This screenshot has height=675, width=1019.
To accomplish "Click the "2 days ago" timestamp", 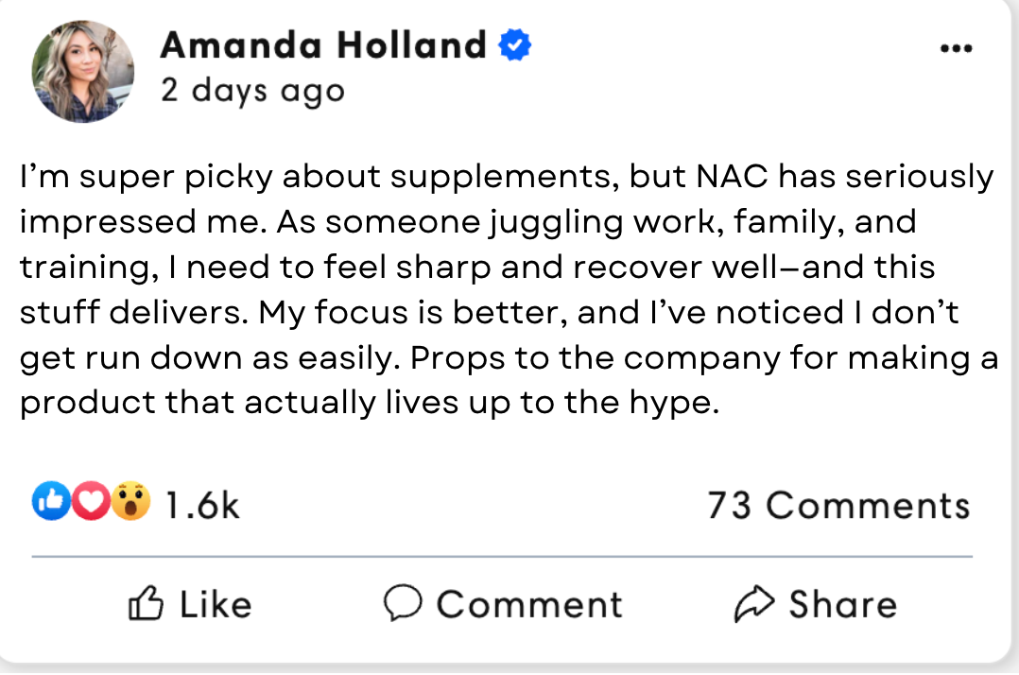I will [x=252, y=91].
